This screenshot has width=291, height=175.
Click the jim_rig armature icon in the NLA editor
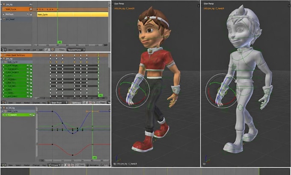click(4, 4)
